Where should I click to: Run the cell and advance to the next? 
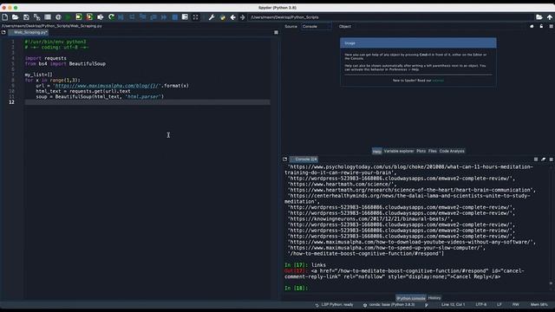click(x=89, y=17)
